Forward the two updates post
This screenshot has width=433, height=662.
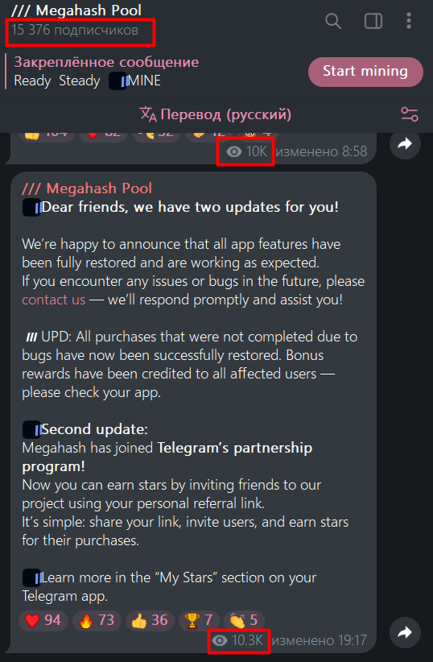coord(405,632)
